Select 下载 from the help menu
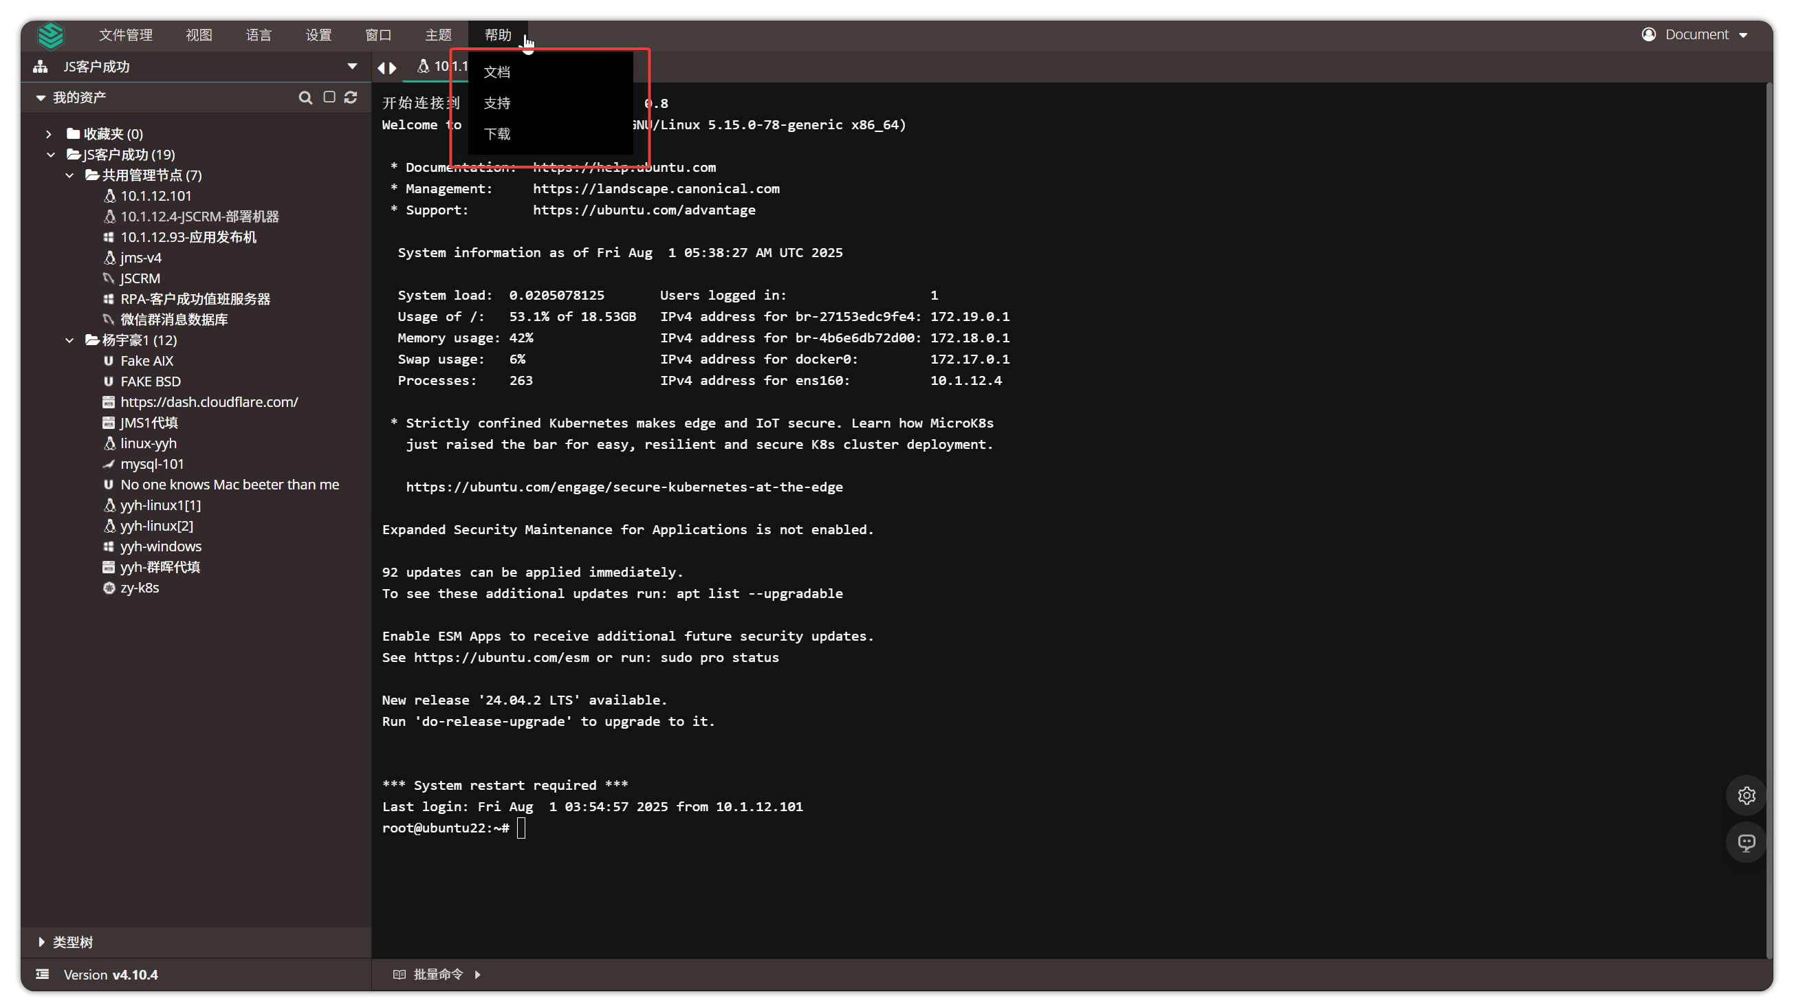The image size is (1794, 1005). pyautogui.click(x=550, y=133)
